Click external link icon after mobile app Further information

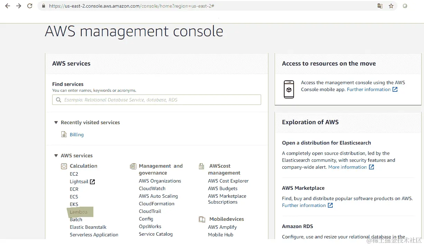(x=395, y=89)
